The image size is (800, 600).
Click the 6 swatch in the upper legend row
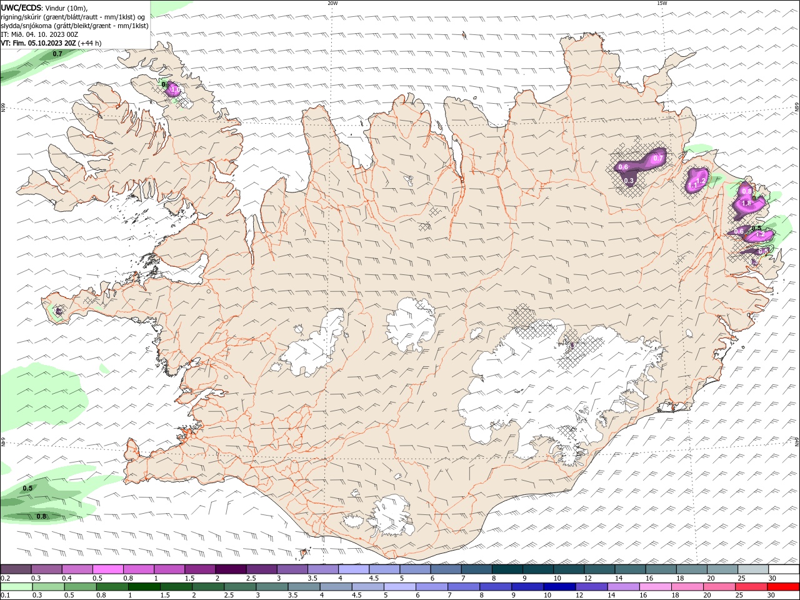pos(446,569)
